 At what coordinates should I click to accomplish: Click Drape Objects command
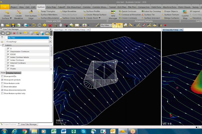click(170, 11)
